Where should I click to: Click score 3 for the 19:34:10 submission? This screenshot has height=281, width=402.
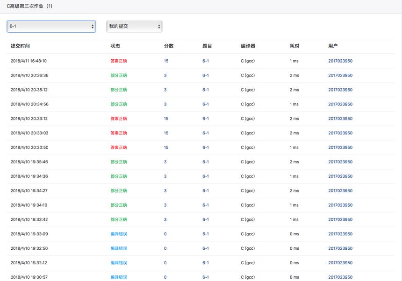(165, 205)
